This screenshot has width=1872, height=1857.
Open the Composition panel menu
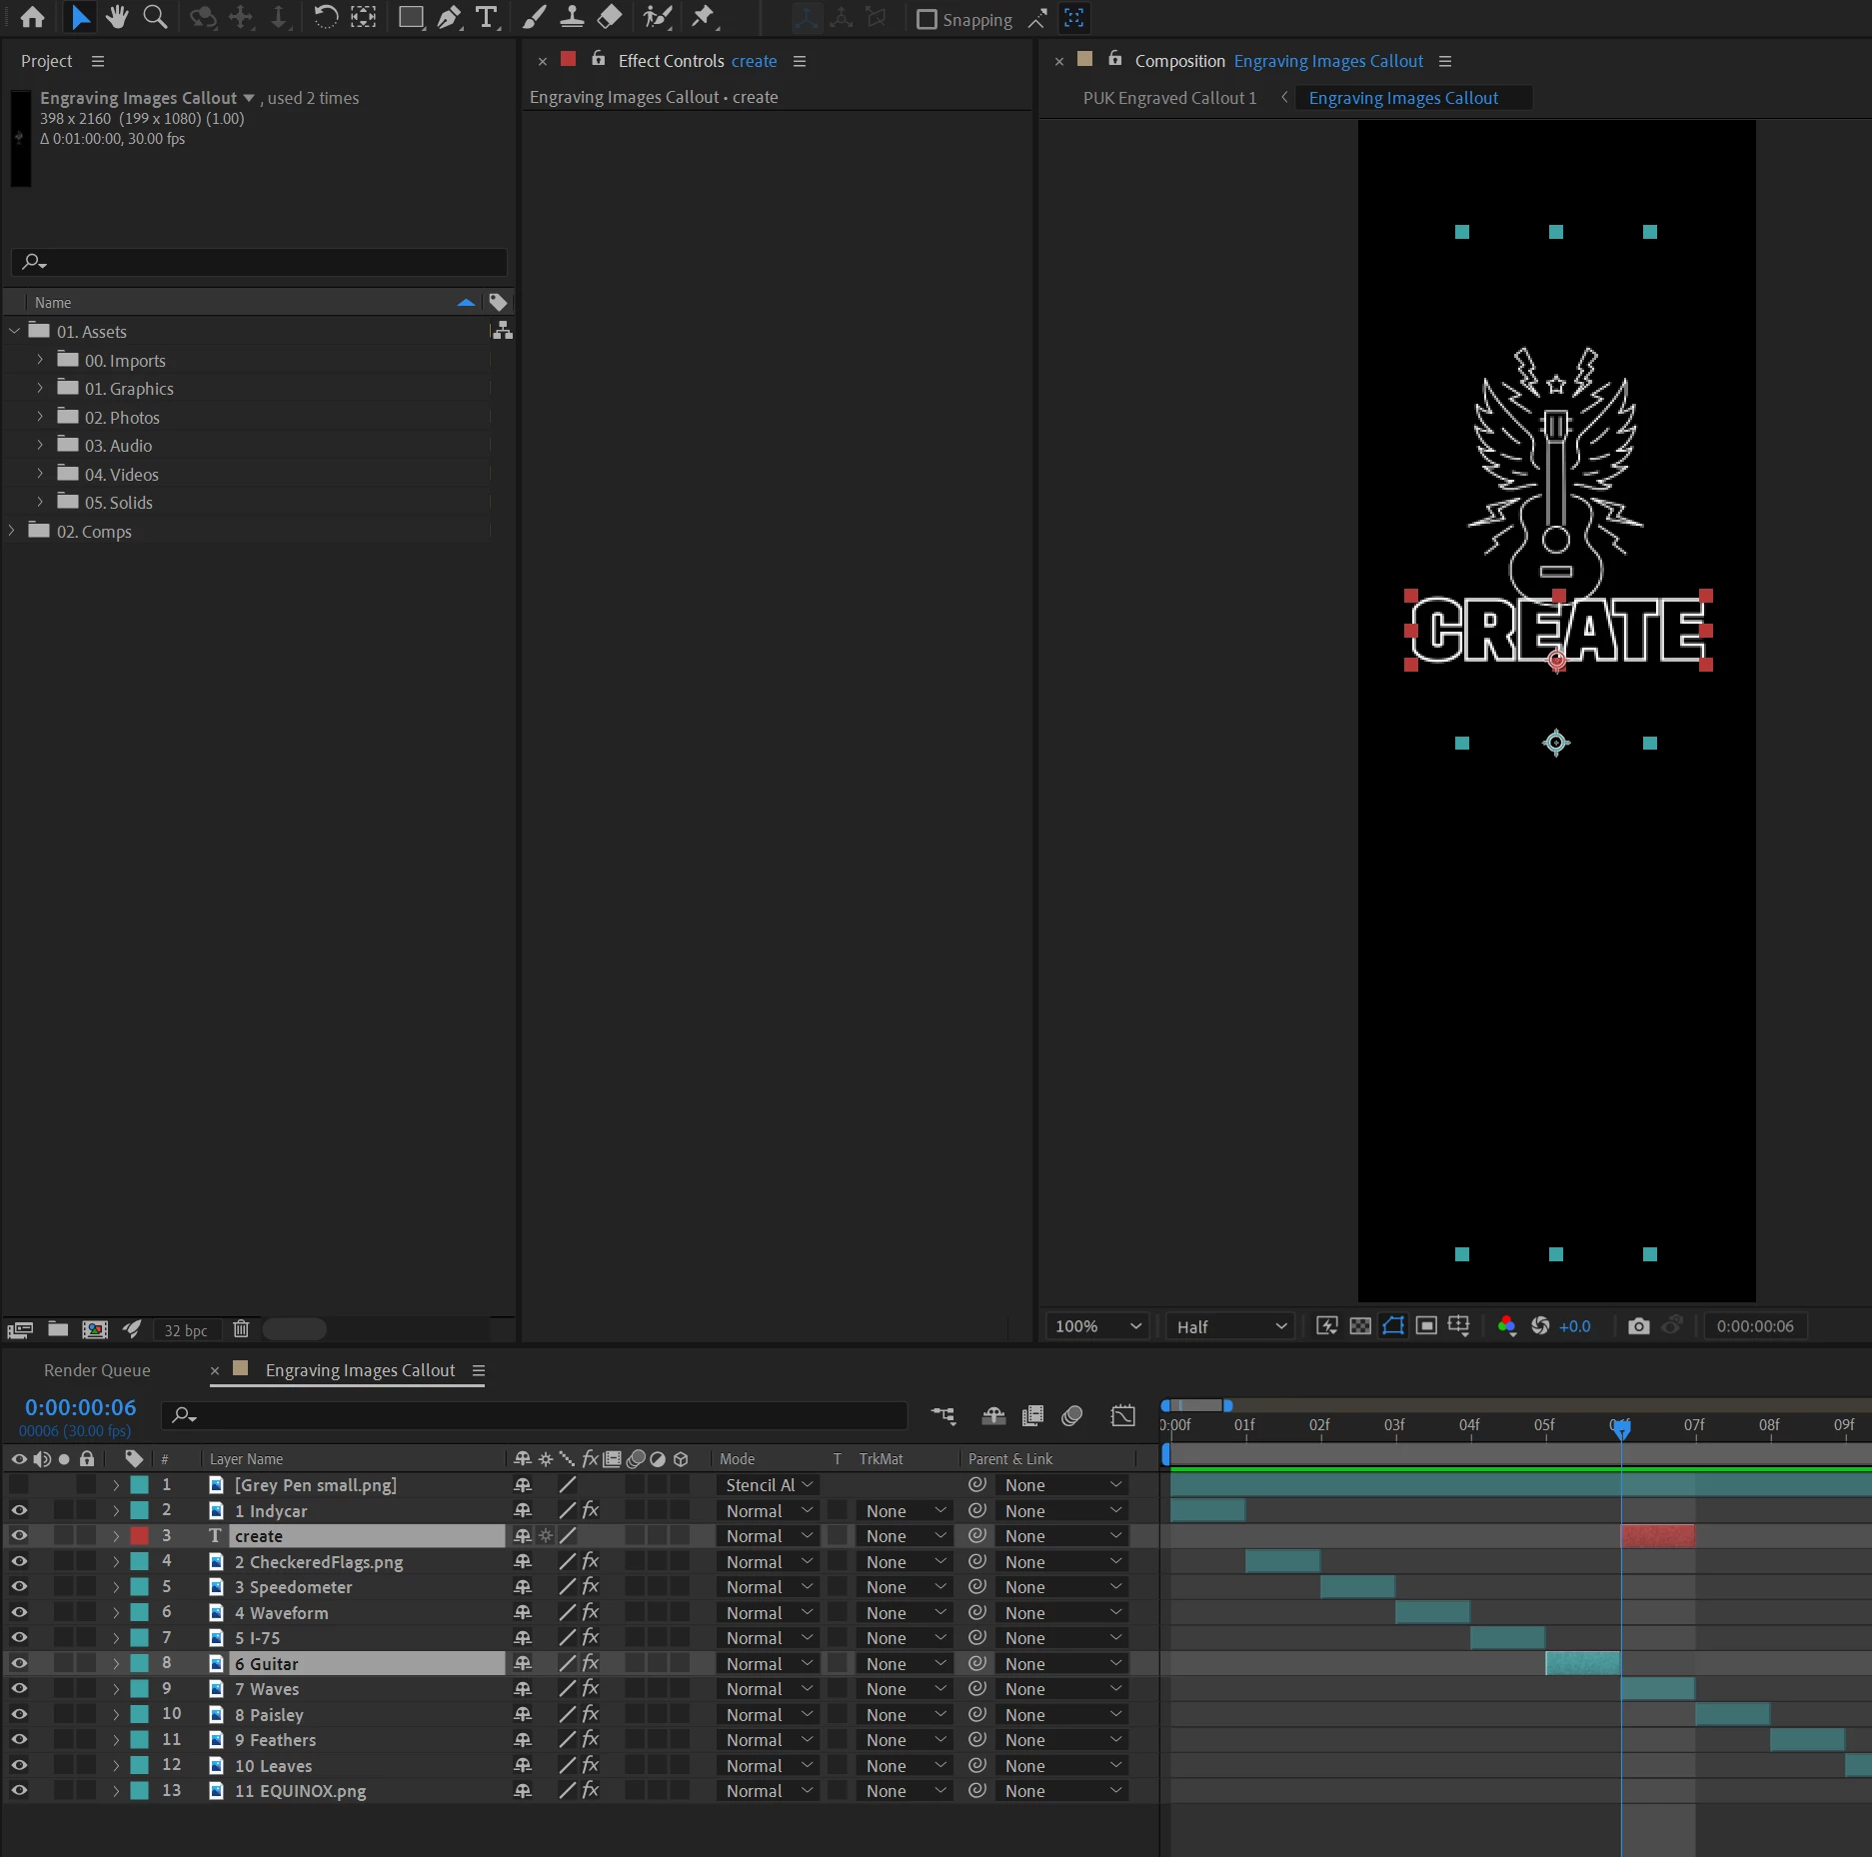(1445, 61)
